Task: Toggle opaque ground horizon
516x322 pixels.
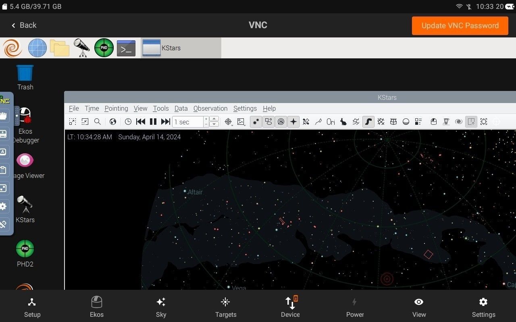Action: (406, 122)
